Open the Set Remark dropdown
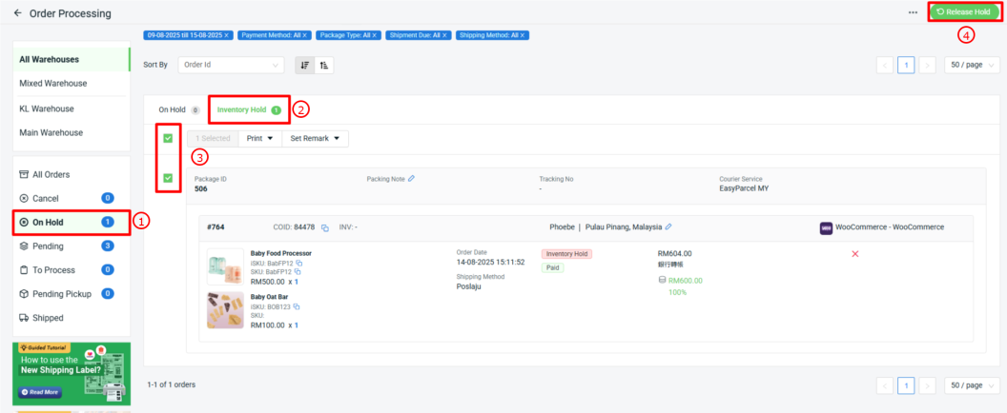Screen dimensions: 1007x413 pos(315,138)
